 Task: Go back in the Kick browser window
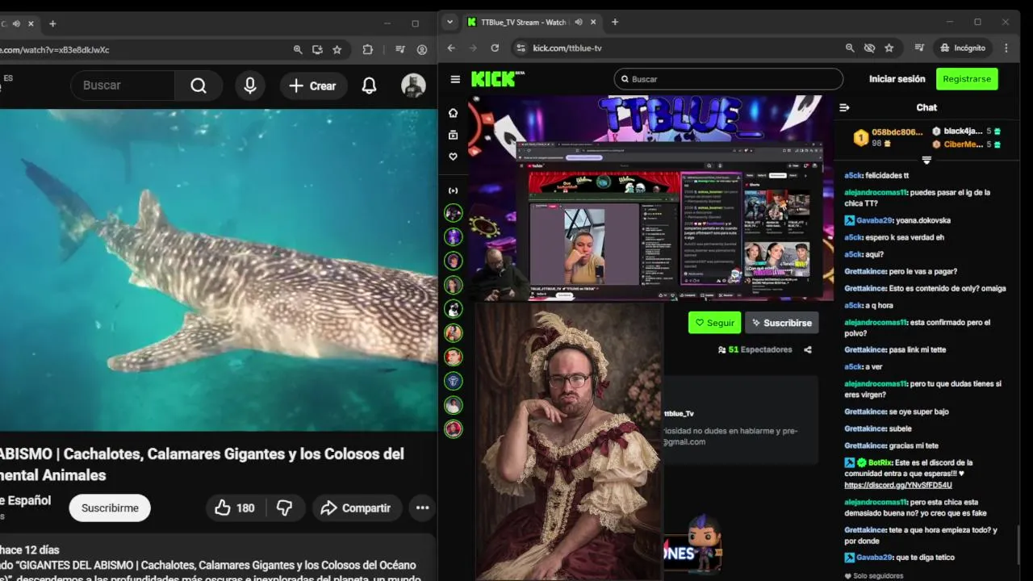(451, 48)
